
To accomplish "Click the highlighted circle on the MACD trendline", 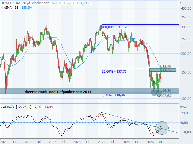I will pos(162,128).
